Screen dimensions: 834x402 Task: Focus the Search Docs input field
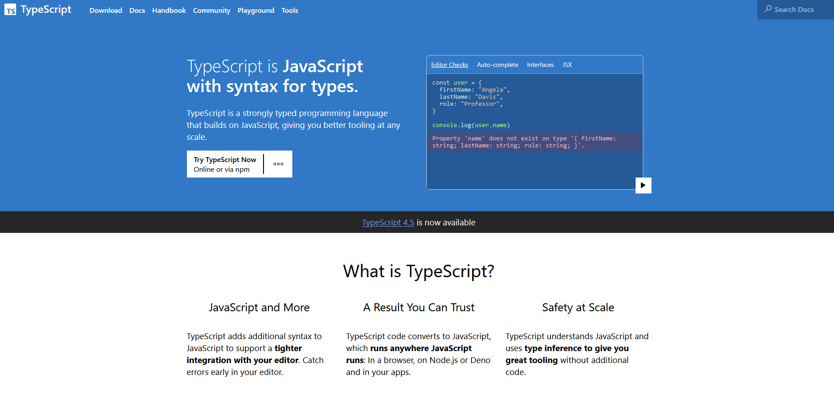(795, 9)
